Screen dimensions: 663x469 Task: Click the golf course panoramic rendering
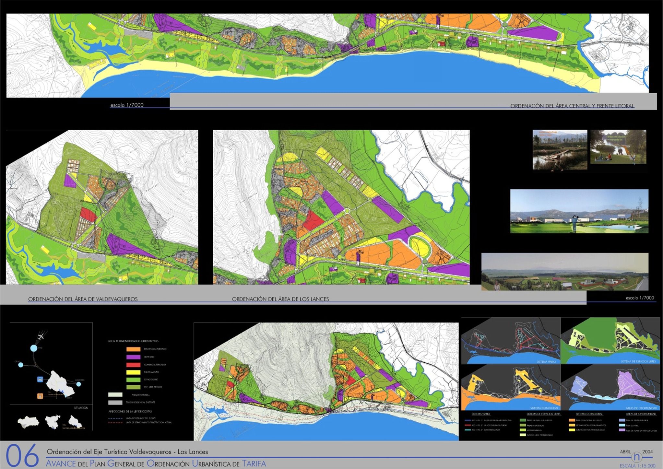click(579, 211)
